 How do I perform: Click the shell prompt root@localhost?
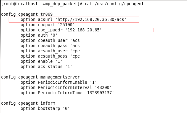[x=19, y=4]
